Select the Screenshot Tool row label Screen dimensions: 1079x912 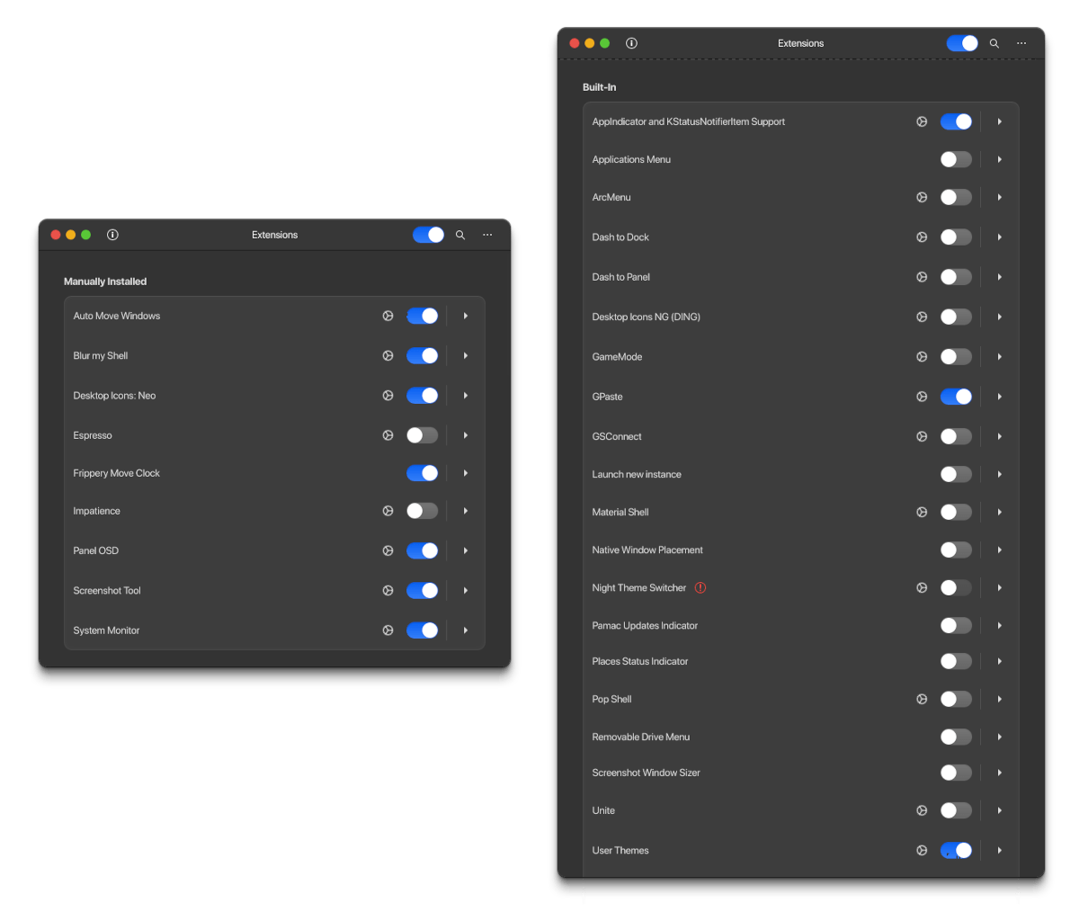coord(107,591)
